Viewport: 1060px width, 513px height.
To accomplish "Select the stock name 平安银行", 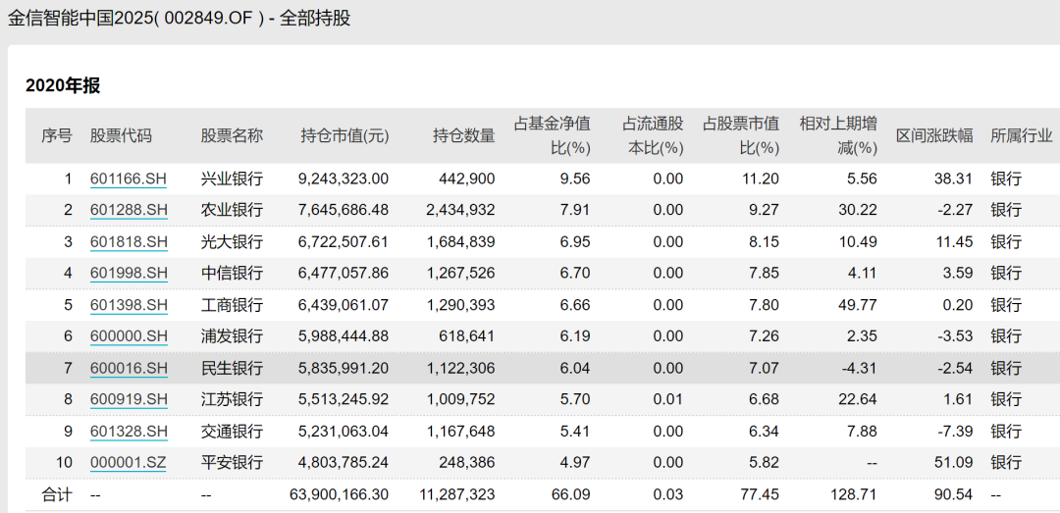I will click(x=232, y=463).
